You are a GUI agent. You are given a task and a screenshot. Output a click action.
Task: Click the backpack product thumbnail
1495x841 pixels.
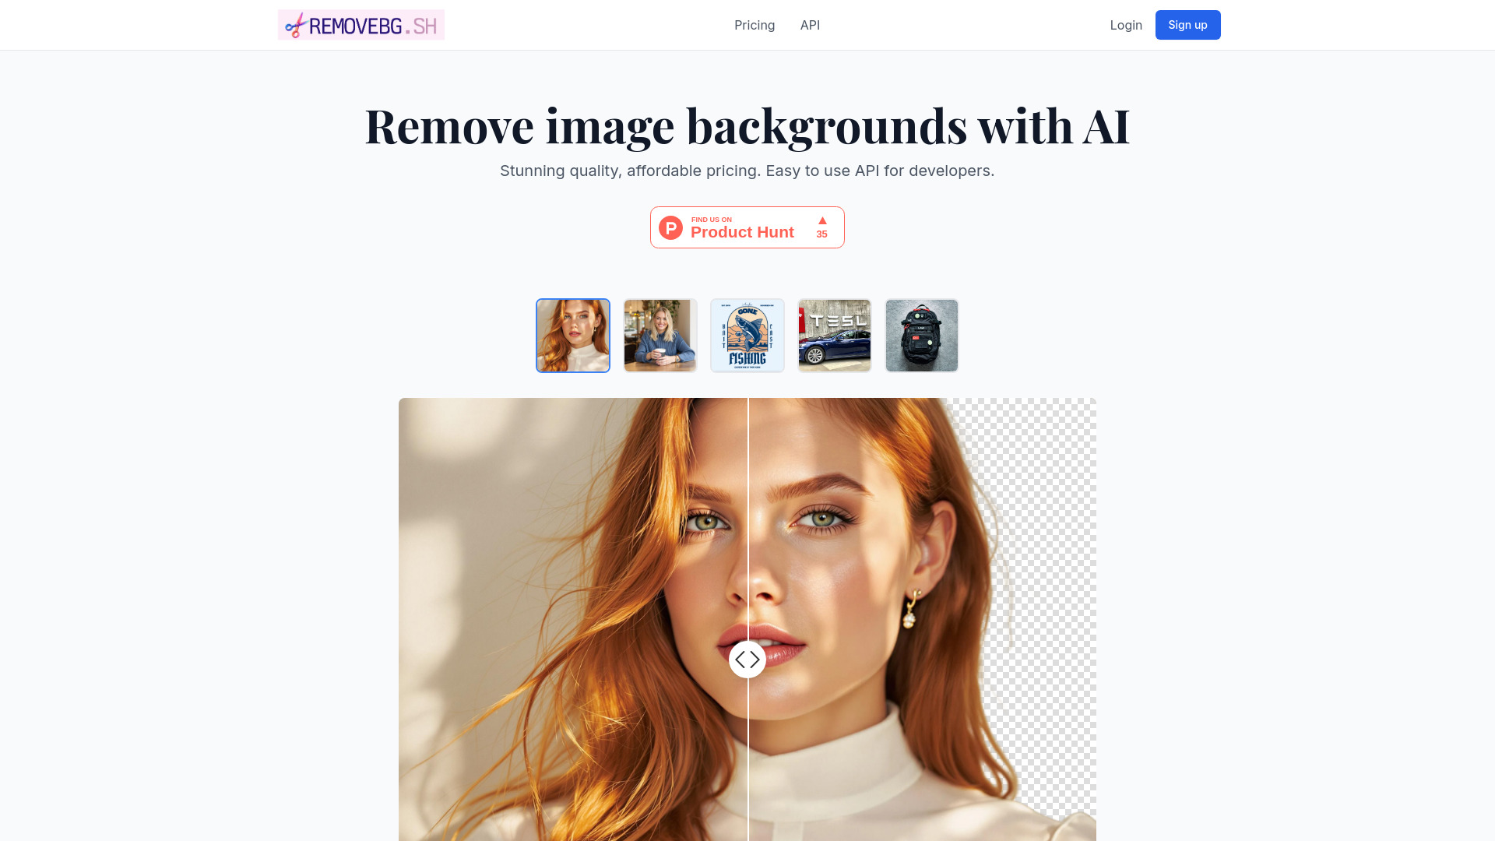pyautogui.click(x=921, y=335)
